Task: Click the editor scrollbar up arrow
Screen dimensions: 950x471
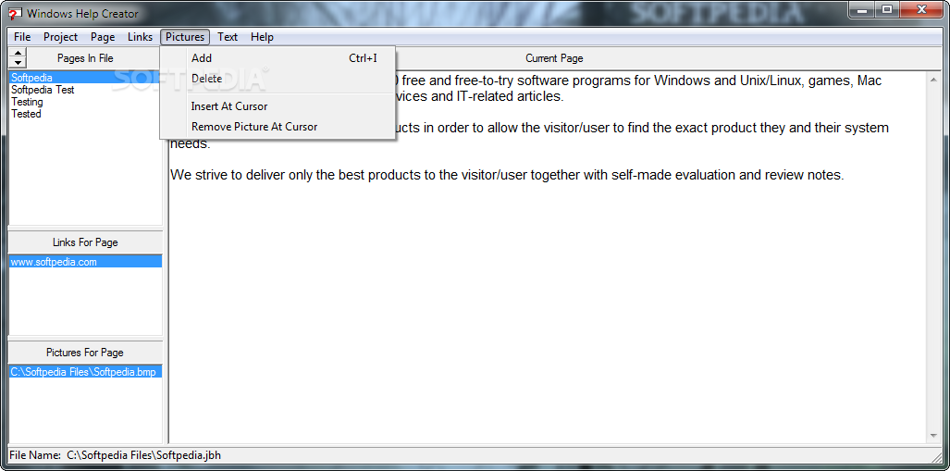Action: pos(933,78)
